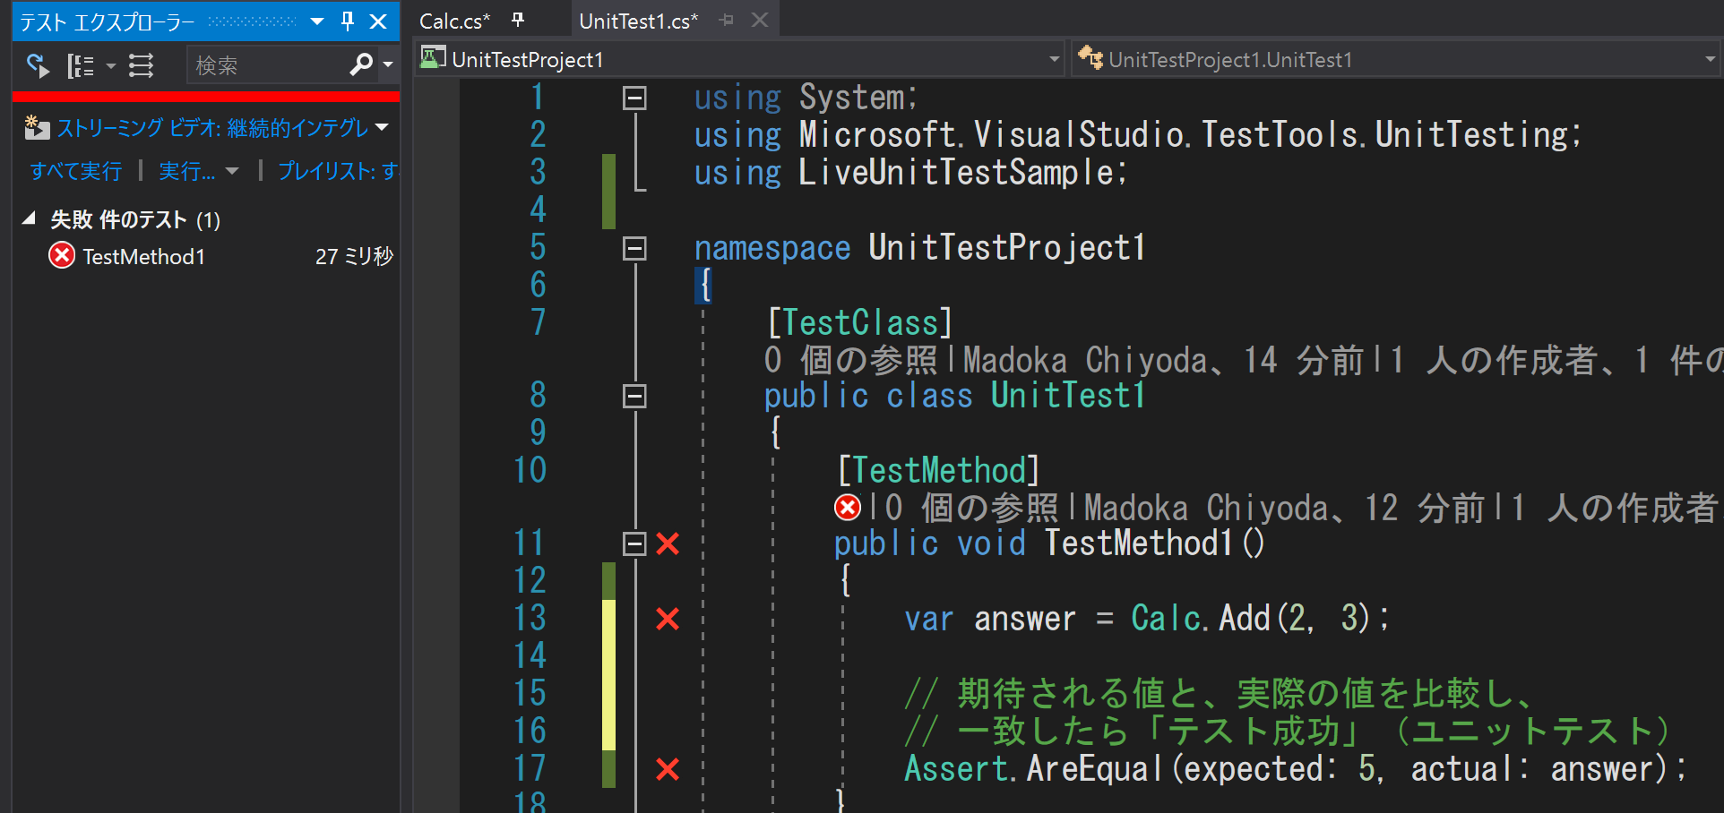This screenshot has height=813, width=1724.
Task: Collapse the namespace outline on line 5
Action: [x=634, y=248]
